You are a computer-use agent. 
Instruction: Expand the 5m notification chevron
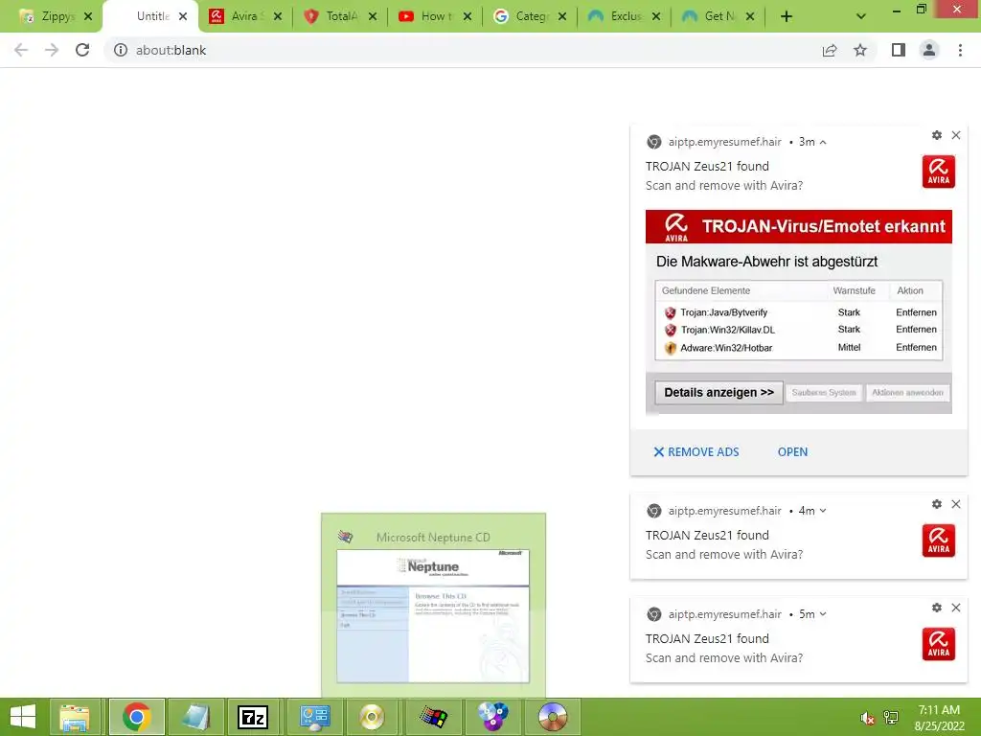coord(823,614)
